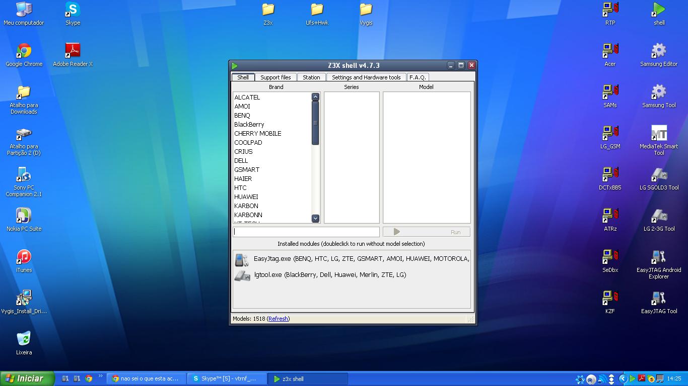Open Nokia PC Suite shortcut
The height and width of the screenshot is (386, 688).
coord(24,220)
